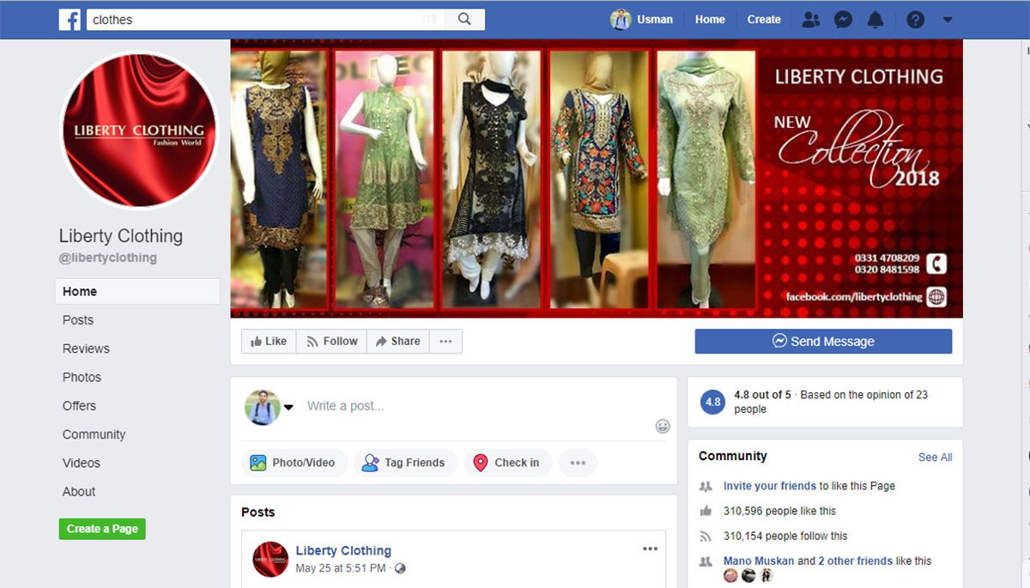Click the Tag Friends button
This screenshot has height=588, width=1030.
(x=405, y=463)
